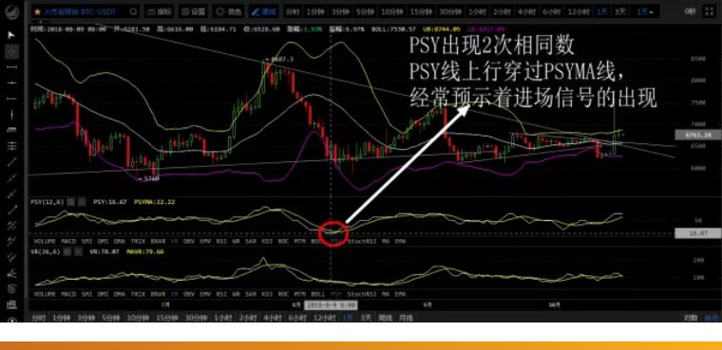Activate the 画线 drawing pencil button
The image size is (722, 350).
[263, 12]
